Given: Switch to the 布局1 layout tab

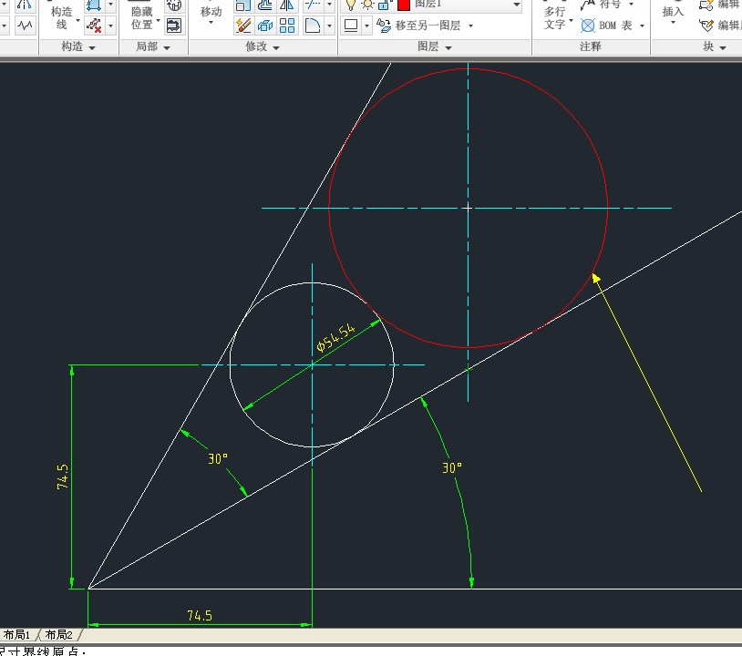Looking at the screenshot, I should point(17,634).
